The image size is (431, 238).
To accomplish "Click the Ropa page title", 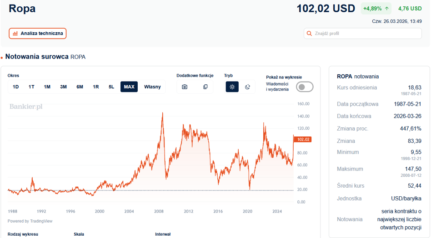I will coord(22,9).
